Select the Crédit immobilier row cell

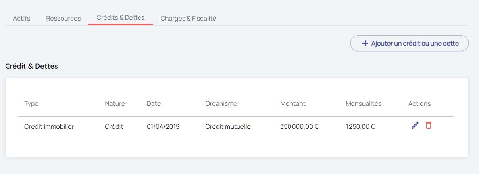coord(49,127)
